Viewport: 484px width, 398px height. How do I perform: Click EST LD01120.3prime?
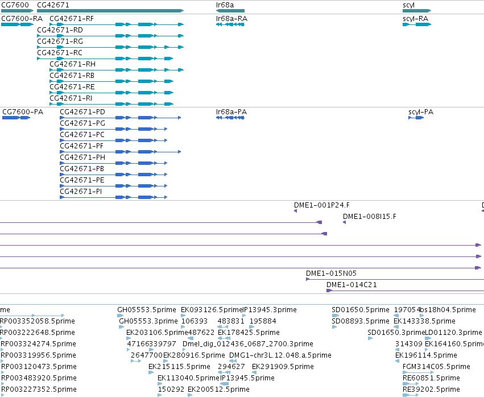[453, 333]
